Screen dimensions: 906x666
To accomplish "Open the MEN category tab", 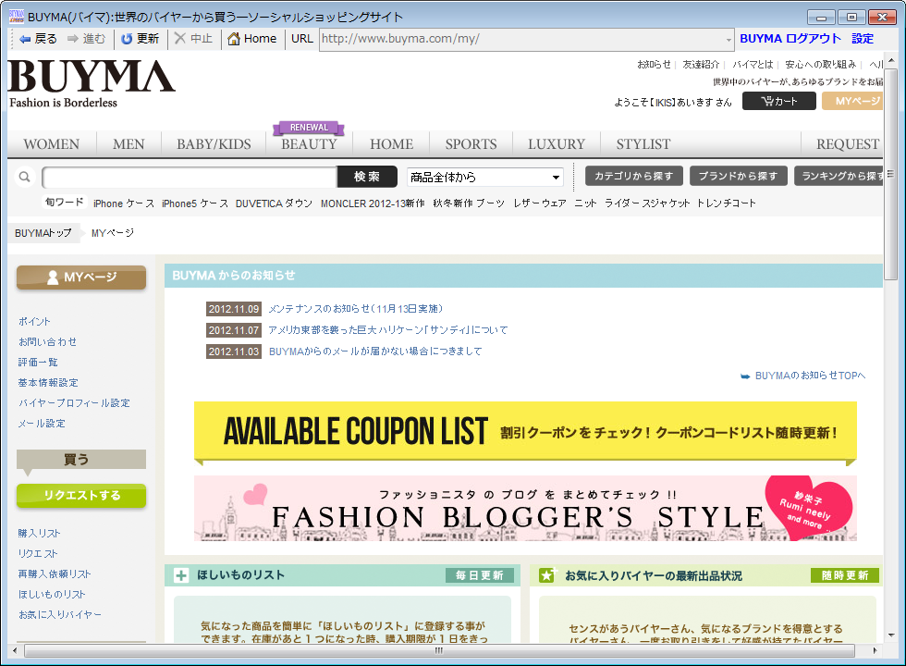I will point(129,144).
